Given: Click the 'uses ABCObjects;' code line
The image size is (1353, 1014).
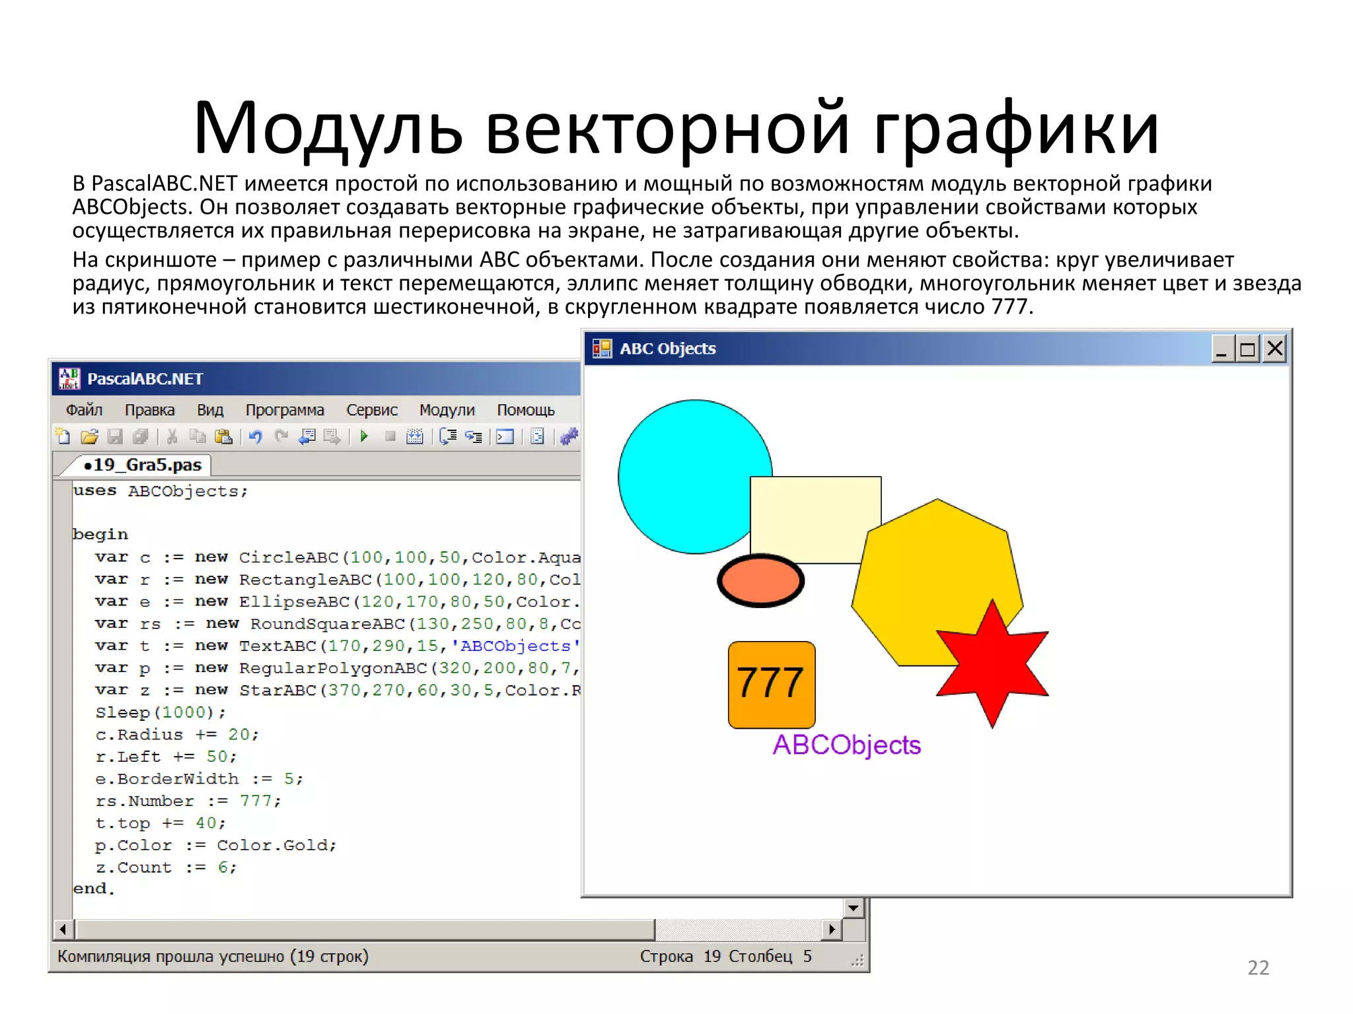Looking at the screenshot, I should 161,491.
